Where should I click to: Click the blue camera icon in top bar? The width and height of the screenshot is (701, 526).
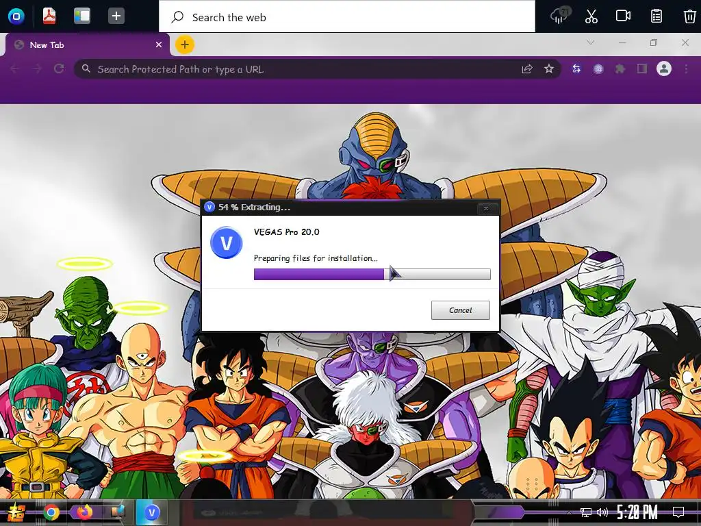tap(16, 16)
